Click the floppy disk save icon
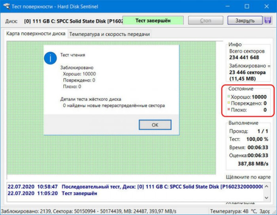 (x=267, y=21)
